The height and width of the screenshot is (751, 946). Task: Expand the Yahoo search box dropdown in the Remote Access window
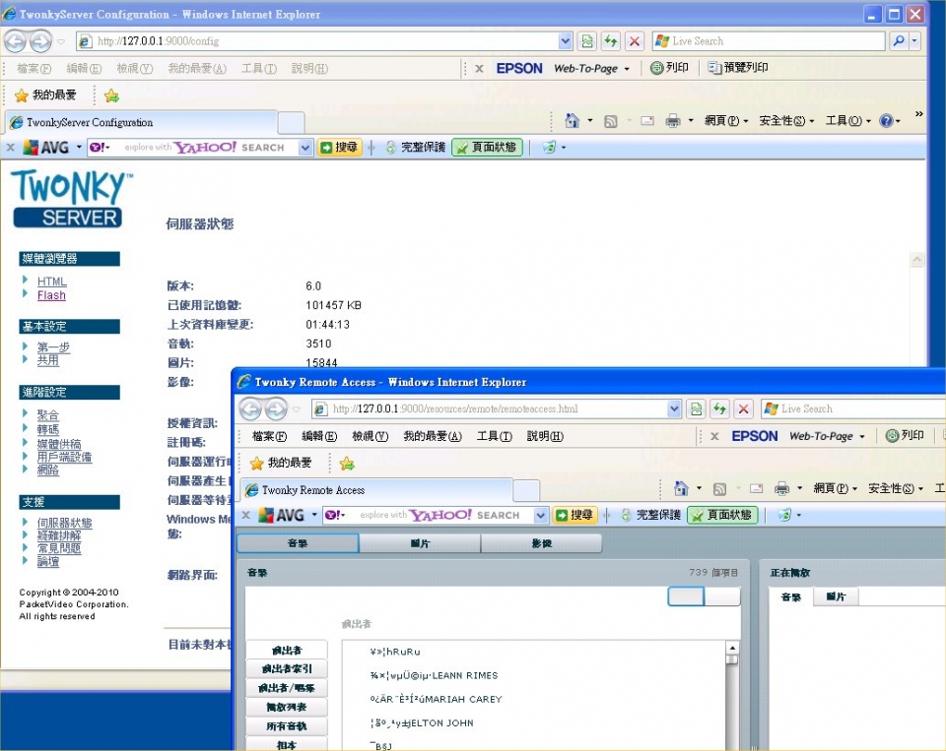tap(541, 515)
